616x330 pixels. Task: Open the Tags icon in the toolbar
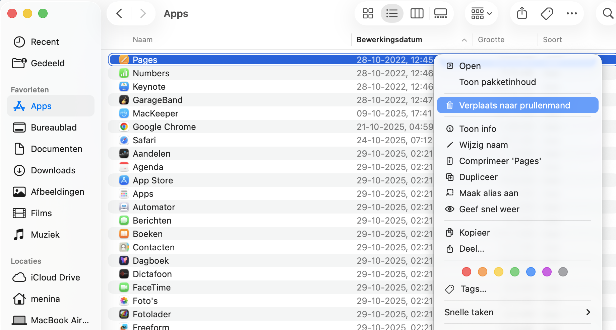(x=547, y=13)
